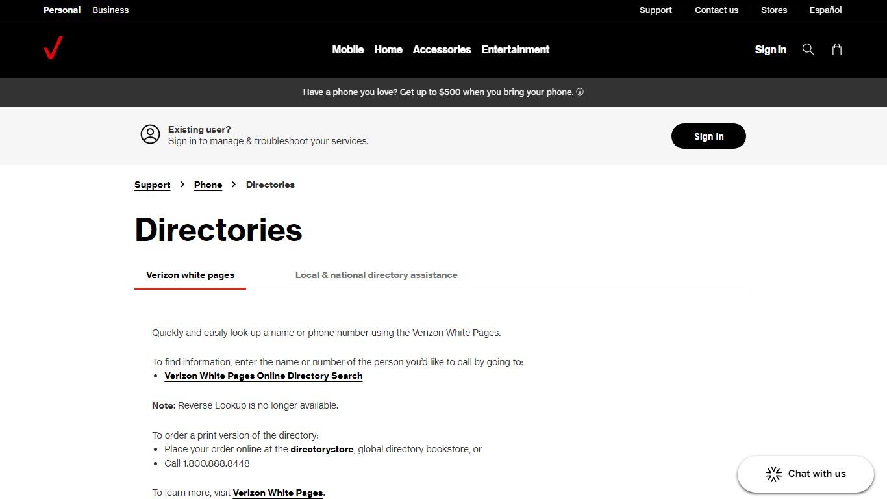
Task: Open the Entertainment menu
Action: (516, 49)
